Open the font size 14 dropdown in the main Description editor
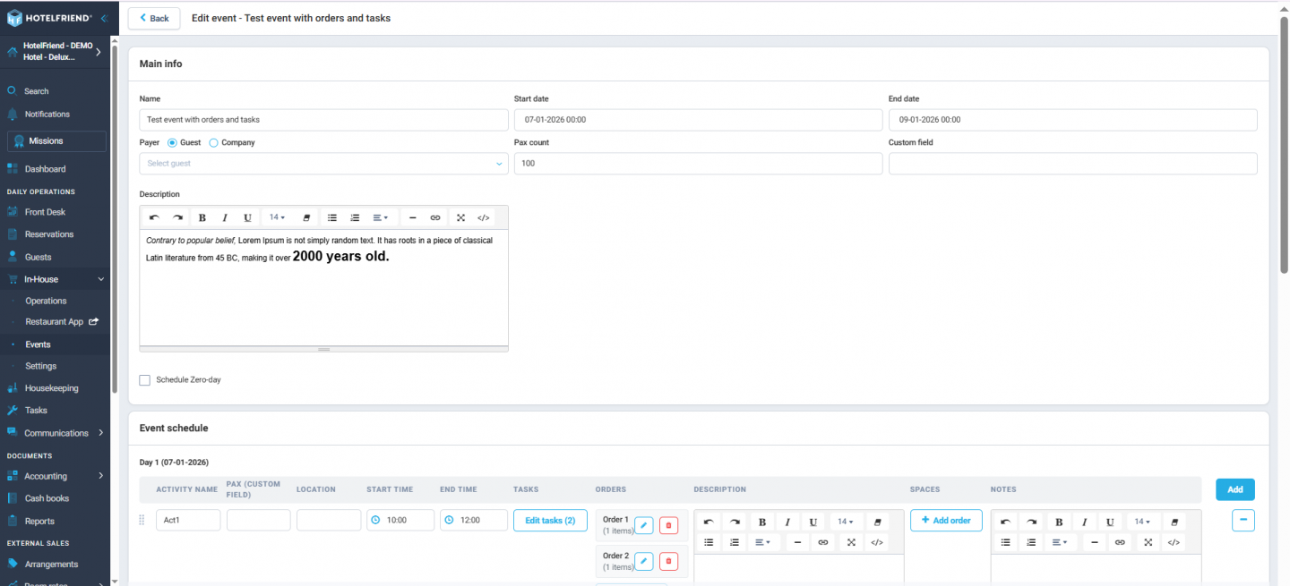This screenshot has width=1290, height=586. [277, 217]
